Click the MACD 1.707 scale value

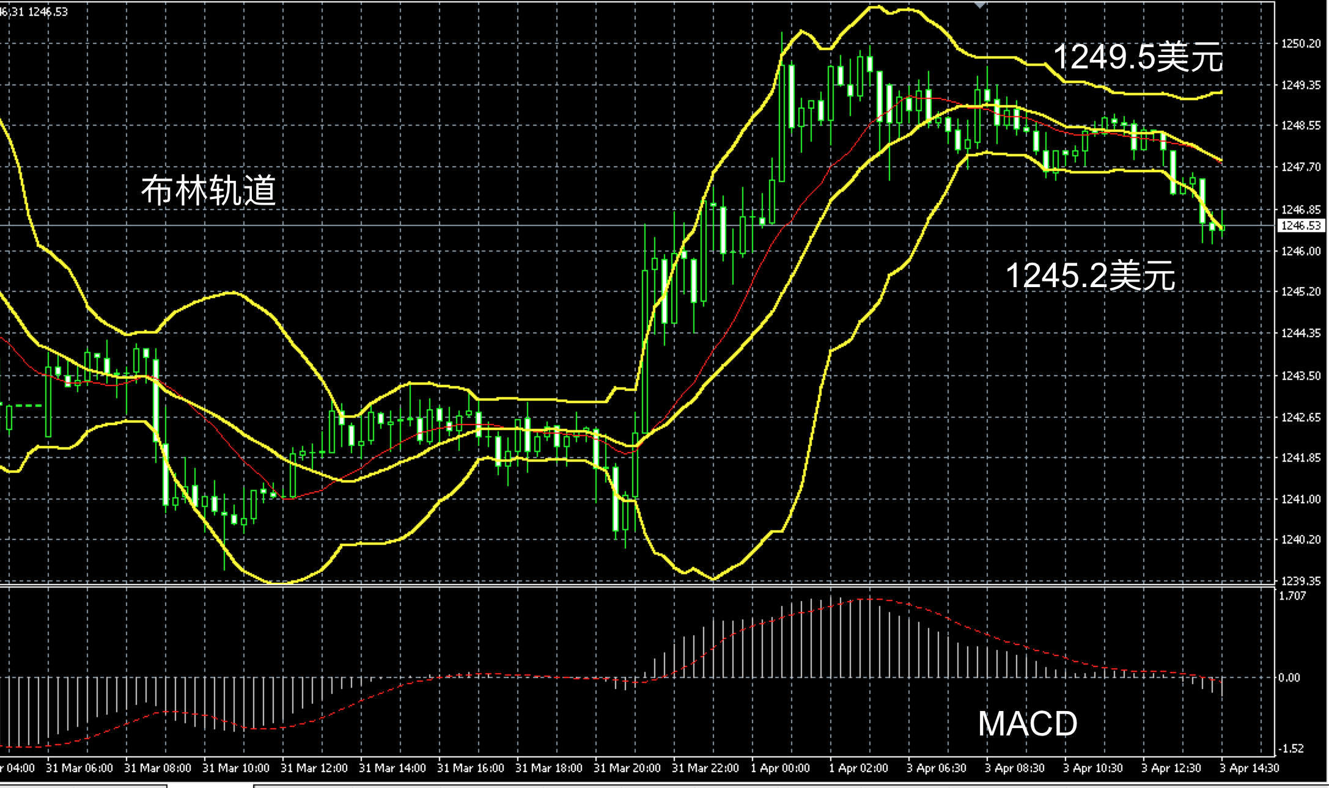1292,596
